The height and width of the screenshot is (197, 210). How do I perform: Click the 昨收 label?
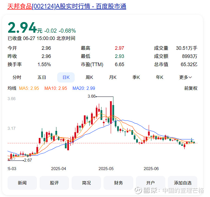12,56
